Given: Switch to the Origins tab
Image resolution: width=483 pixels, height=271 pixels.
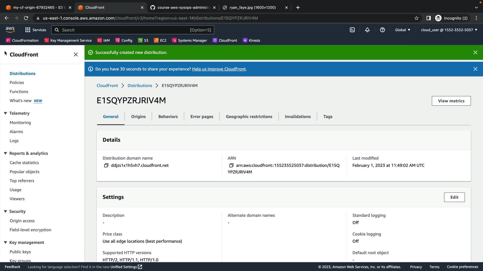Looking at the screenshot, I should tap(138, 117).
